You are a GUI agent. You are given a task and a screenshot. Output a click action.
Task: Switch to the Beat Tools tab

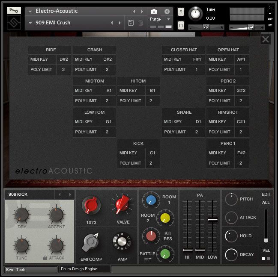coord(31,270)
